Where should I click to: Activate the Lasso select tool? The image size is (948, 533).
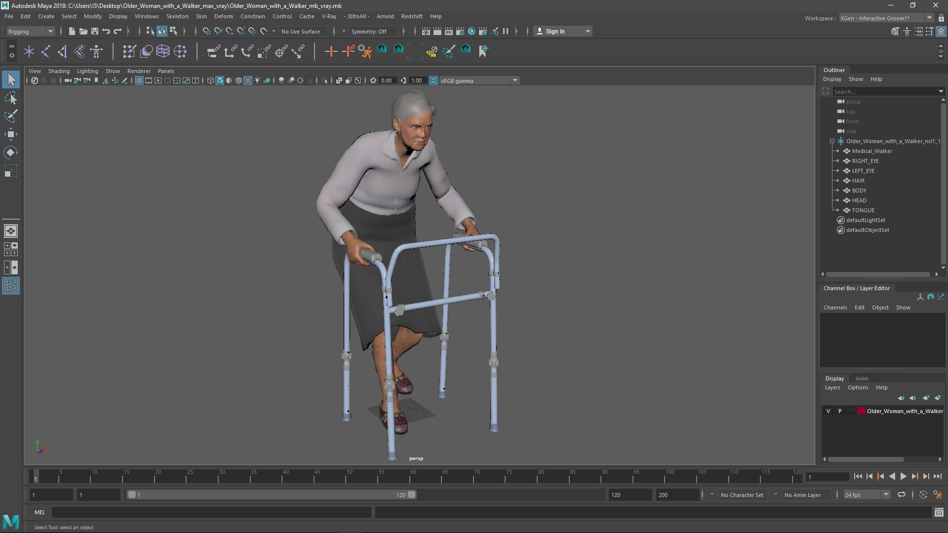coord(11,98)
